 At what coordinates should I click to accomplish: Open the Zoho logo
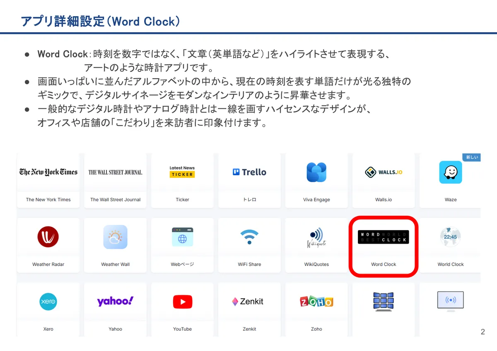click(x=316, y=302)
